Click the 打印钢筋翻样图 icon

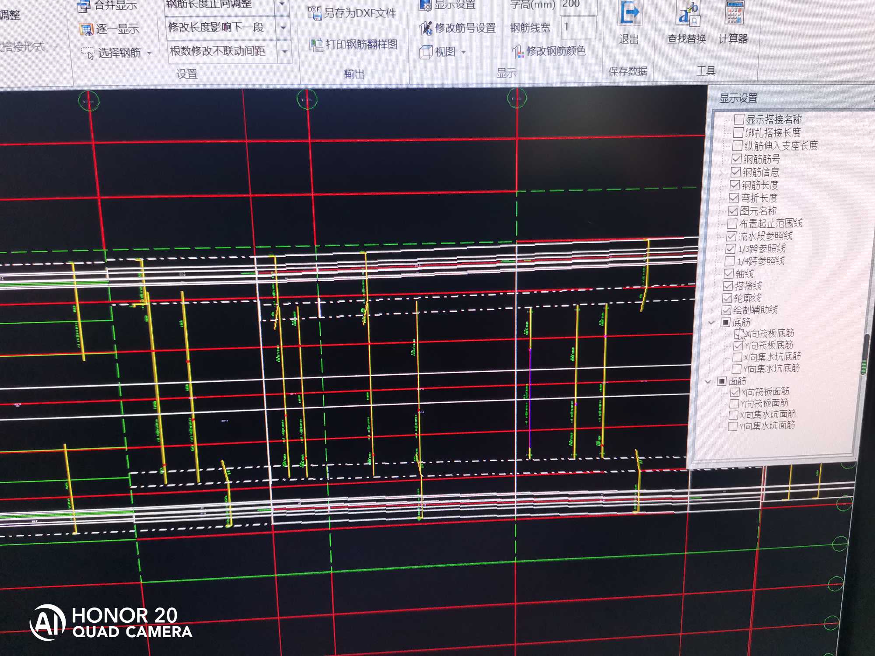coord(316,45)
